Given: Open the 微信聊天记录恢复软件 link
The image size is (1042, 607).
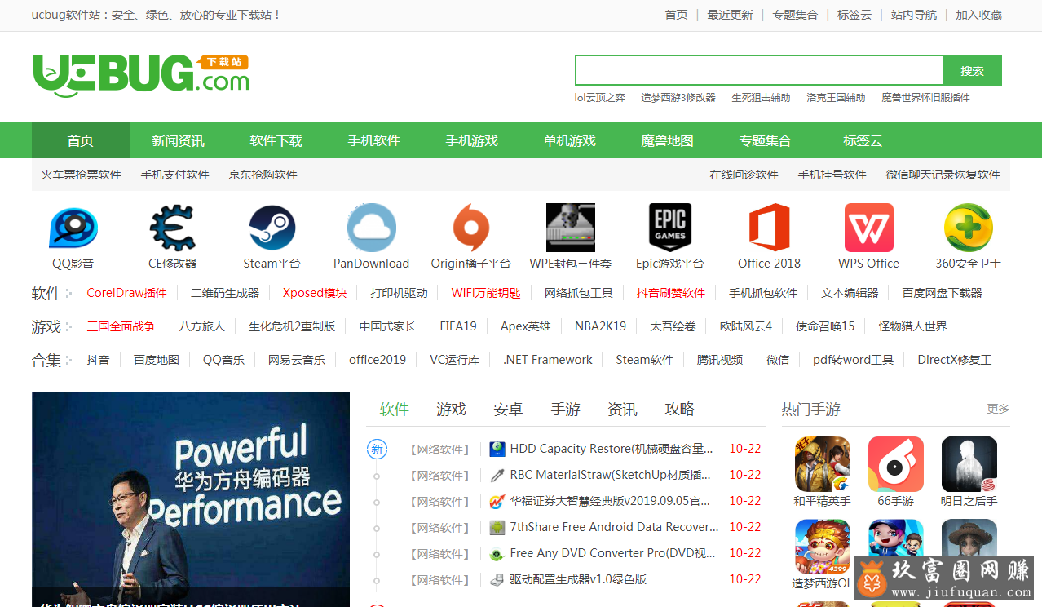Looking at the screenshot, I should tap(943, 175).
